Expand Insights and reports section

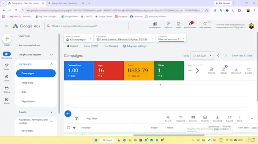point(52,55)
